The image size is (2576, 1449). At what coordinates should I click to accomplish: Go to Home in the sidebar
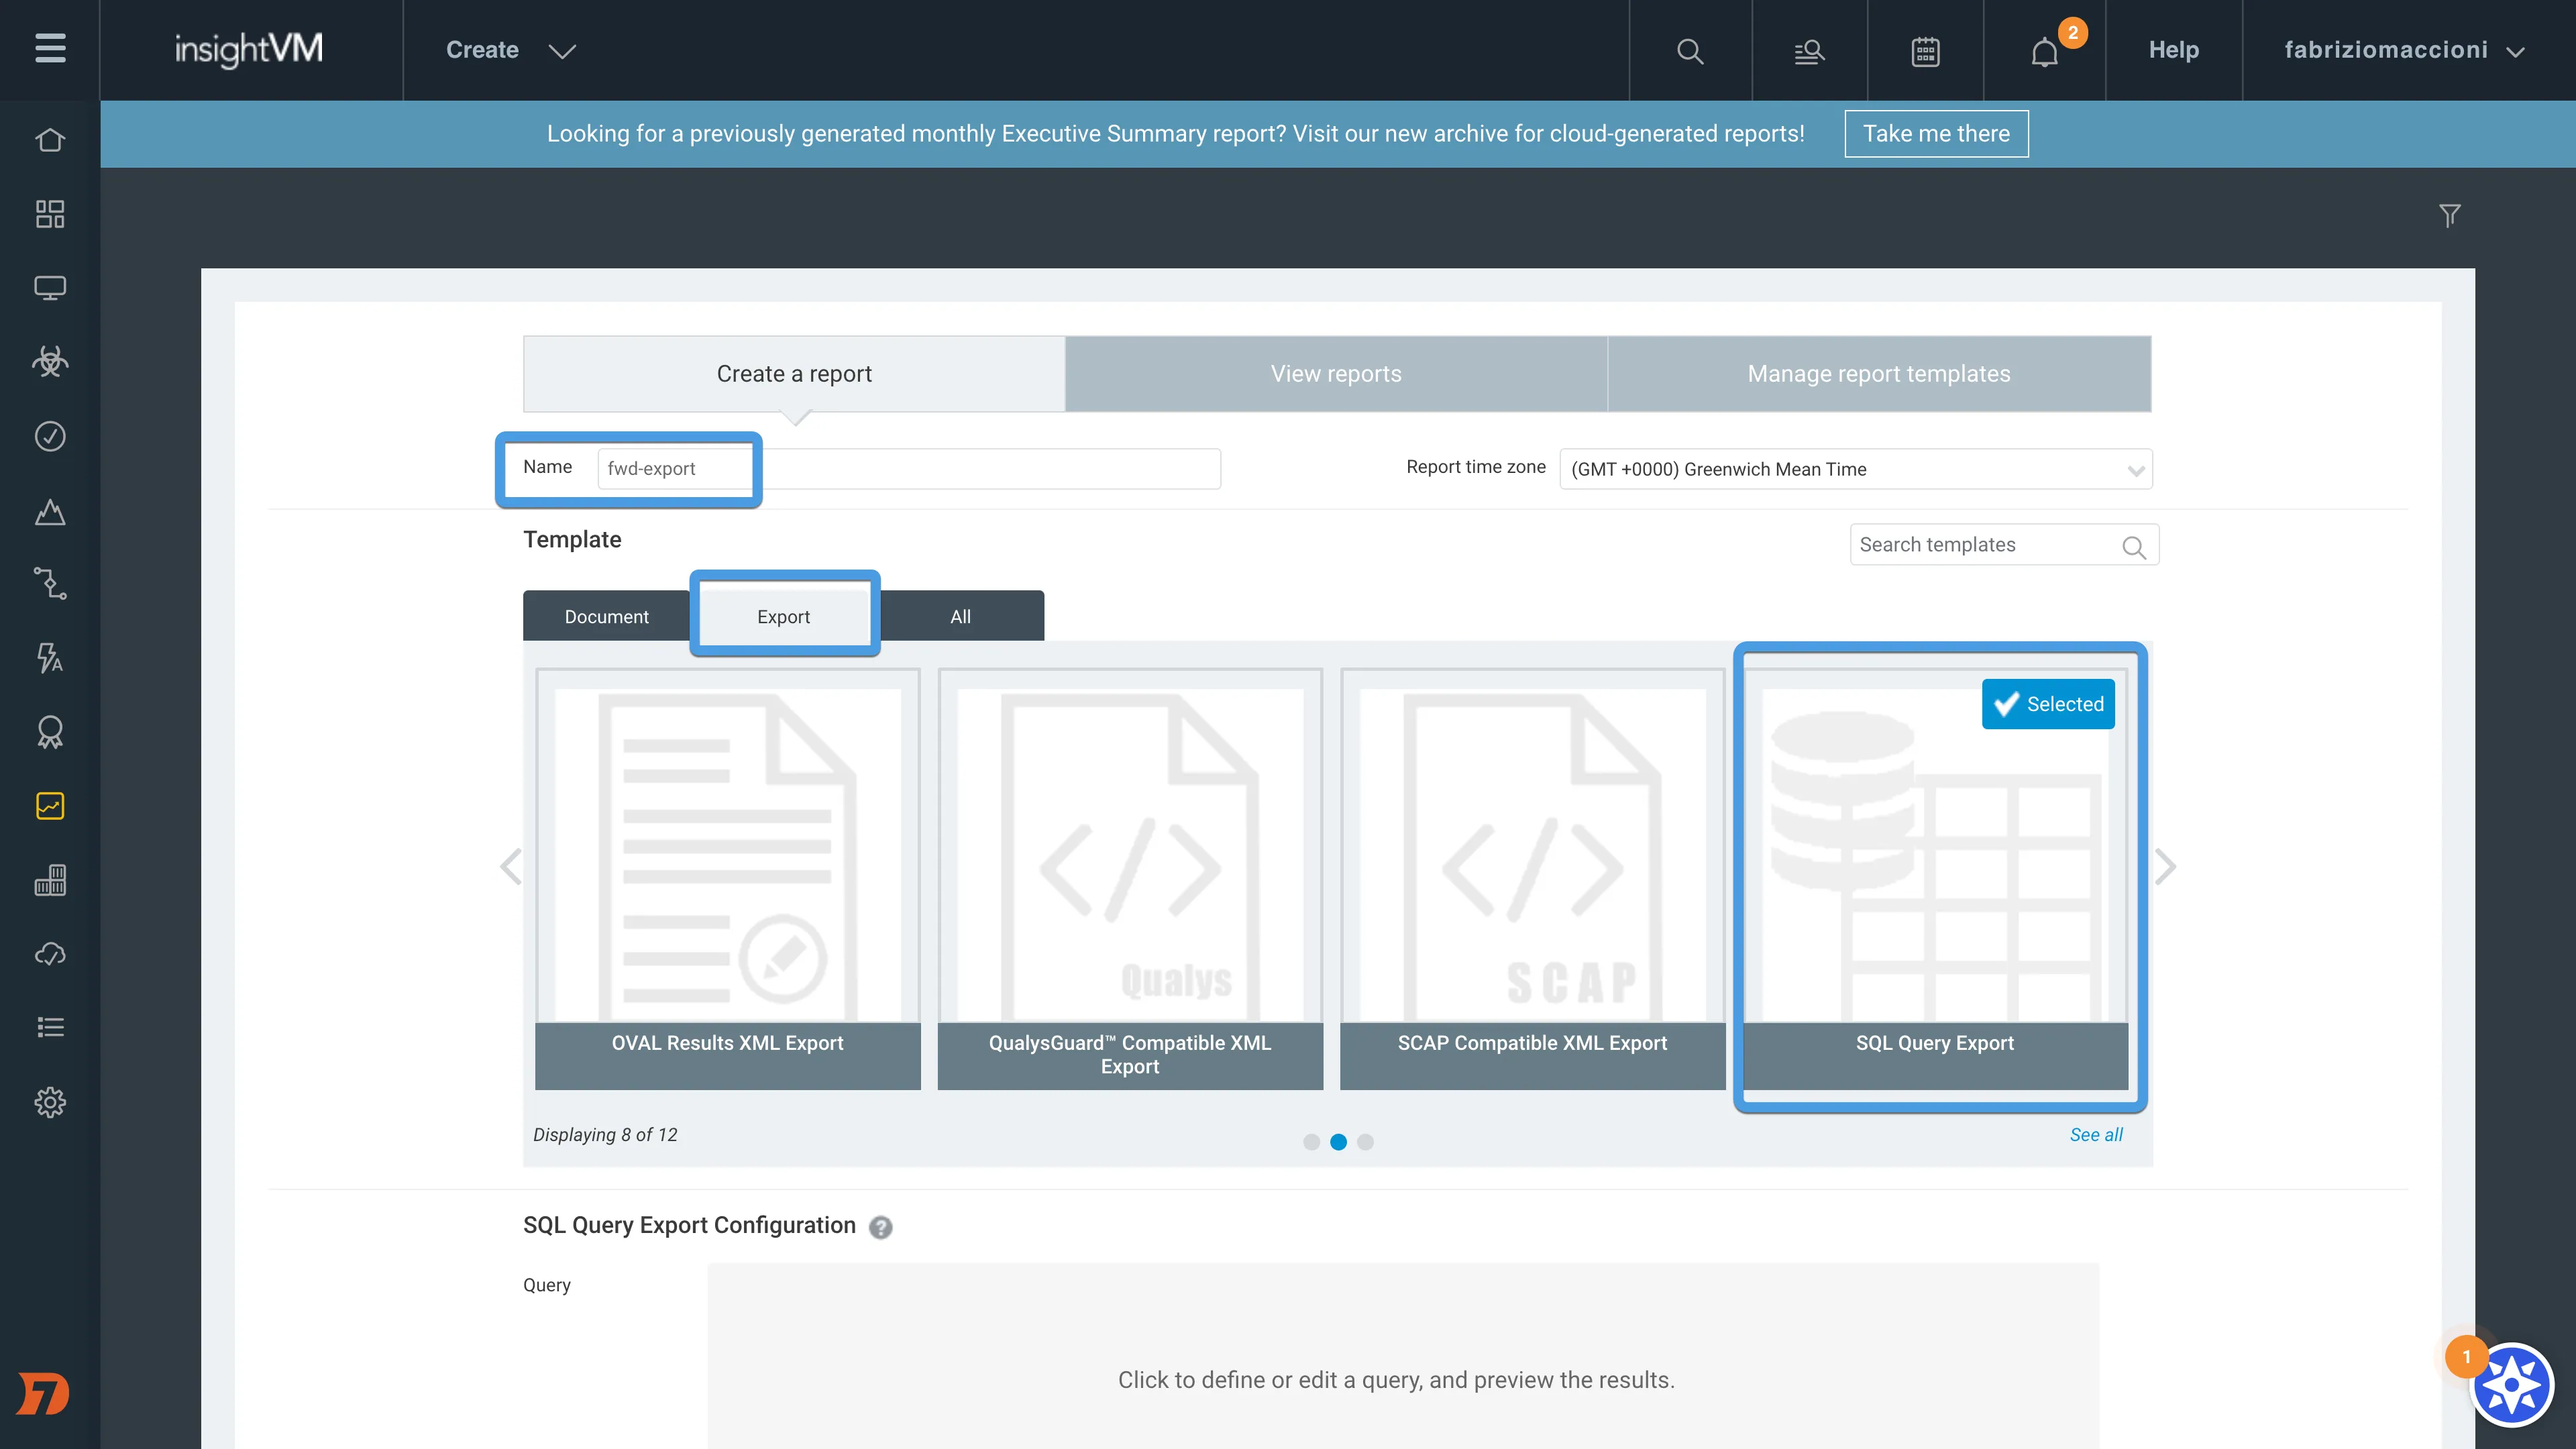[50, 140]
